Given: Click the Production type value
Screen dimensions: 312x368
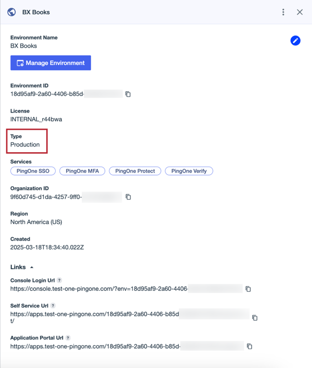Looking at the screenshot, I should [25, 144].
